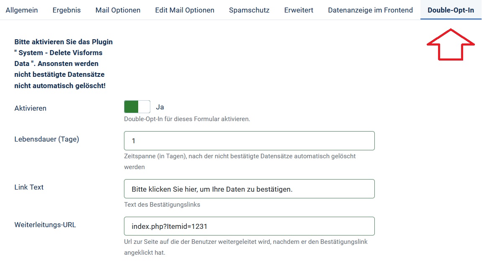Viewport: 482px width, 266px height.
Task: Switch to the Allgemein tab
Action: (x=22, y=10)
